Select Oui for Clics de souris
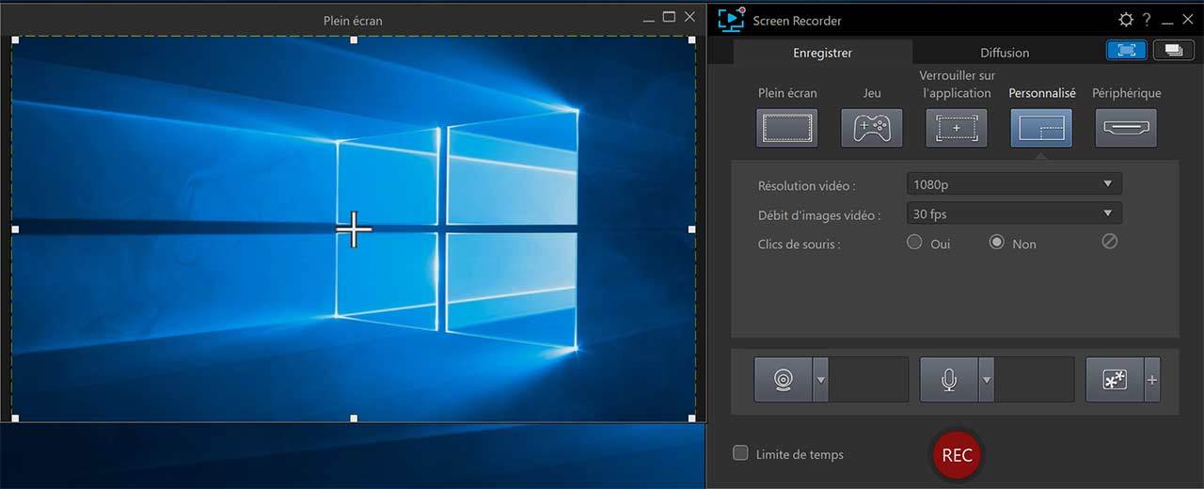Screen dimensions: 1204x489 pos(914,242)
